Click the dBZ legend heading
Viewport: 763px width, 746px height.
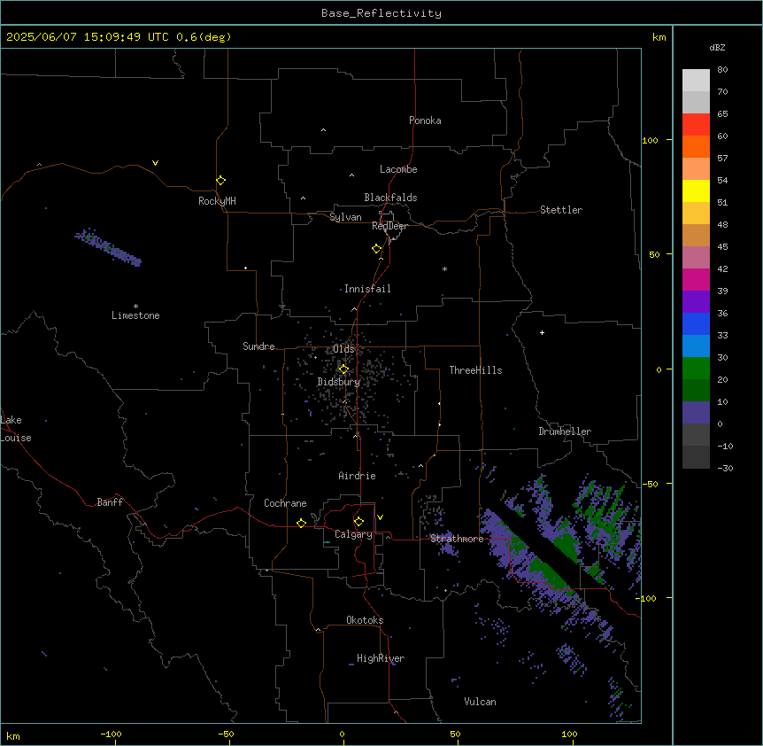point(717,48)
